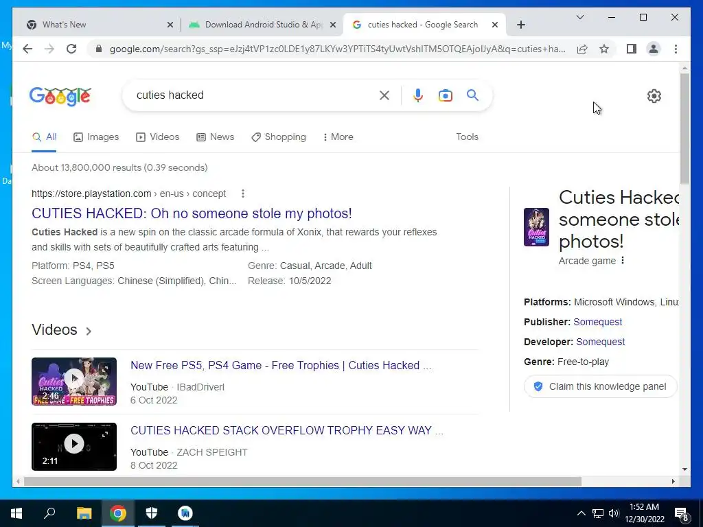Click the Cuties Hacked game cover image

coord(536,227)
